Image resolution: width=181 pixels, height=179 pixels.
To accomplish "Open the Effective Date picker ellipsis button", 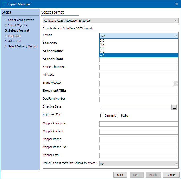I will tap(174, 107).
